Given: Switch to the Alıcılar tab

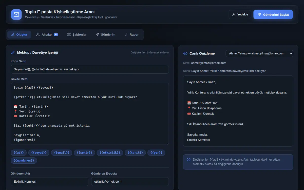Looking at the screenshot, I should [x=47, y=34].
